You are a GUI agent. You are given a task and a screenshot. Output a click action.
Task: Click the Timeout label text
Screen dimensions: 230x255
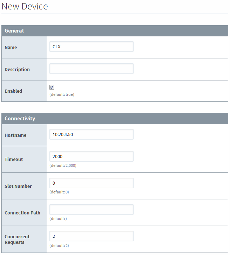[14, 159]
